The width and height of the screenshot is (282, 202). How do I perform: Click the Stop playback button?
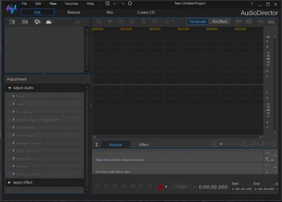pos(106,187)
